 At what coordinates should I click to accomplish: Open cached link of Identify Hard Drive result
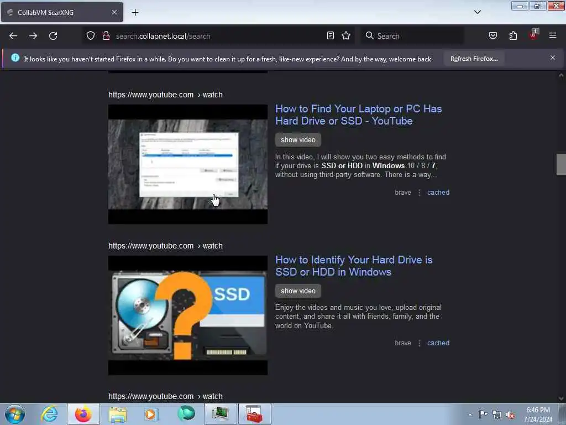click(438, 343)
